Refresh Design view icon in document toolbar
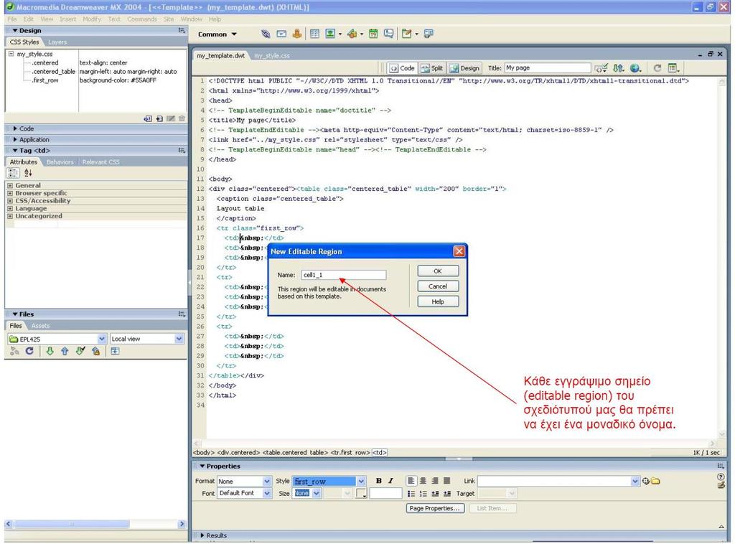The image size is (735, 544). click(657, 68)
